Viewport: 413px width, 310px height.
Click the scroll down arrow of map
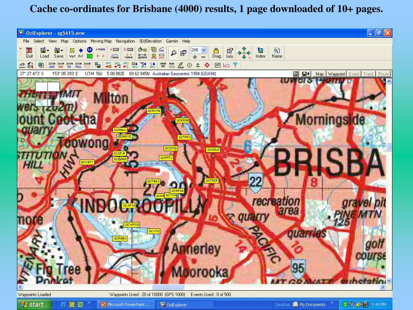click(389, 281)
